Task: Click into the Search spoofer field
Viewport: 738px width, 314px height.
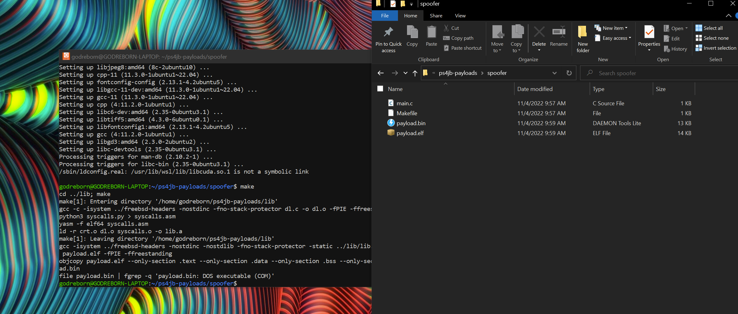Action: (x=659, y=73)
